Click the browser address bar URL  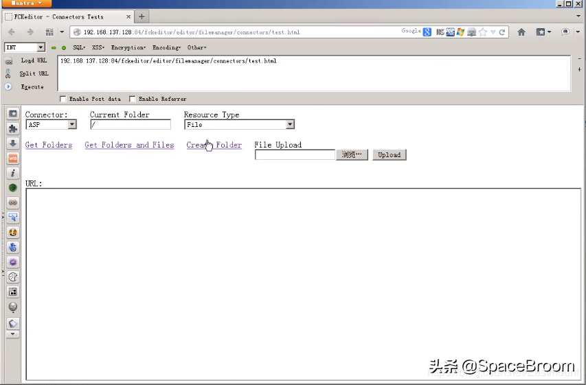(192, 32)
